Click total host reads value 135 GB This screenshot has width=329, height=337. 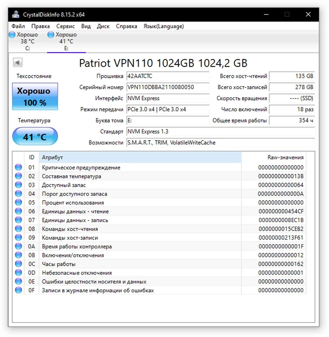click(x=292, y=76)
